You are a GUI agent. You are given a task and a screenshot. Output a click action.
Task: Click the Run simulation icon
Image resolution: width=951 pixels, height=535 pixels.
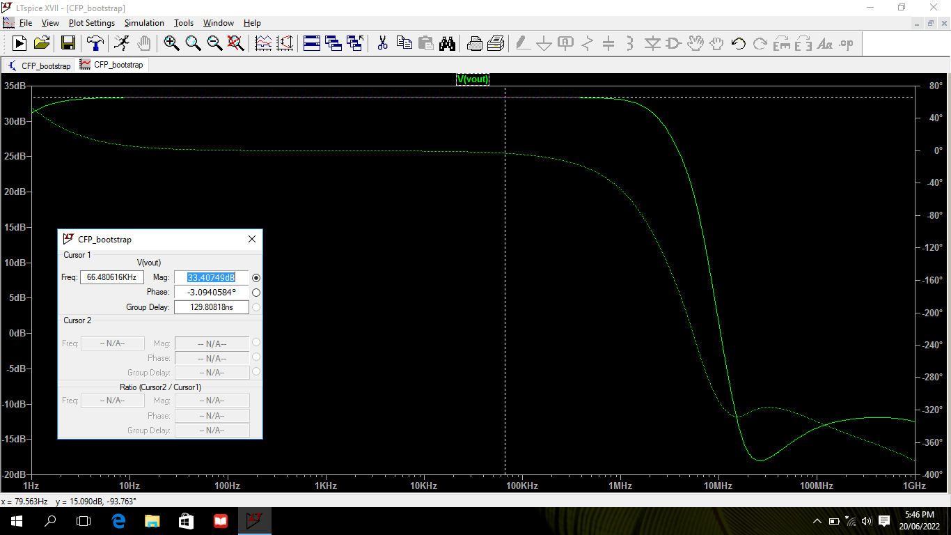[x=19, y=43]
